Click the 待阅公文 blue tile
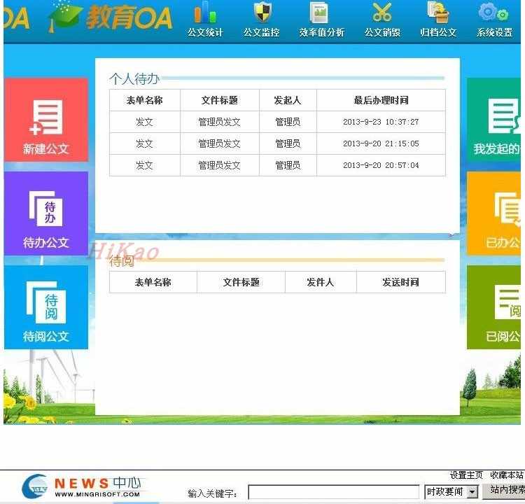This screenshot has height=504, width=525. coord(46,307)
